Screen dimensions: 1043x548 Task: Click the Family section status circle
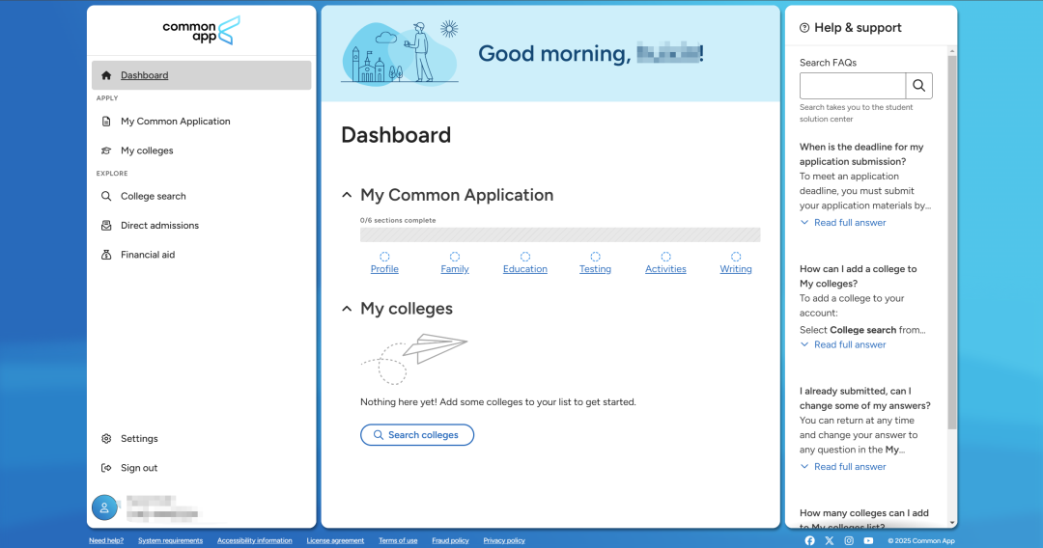(455, 257)
